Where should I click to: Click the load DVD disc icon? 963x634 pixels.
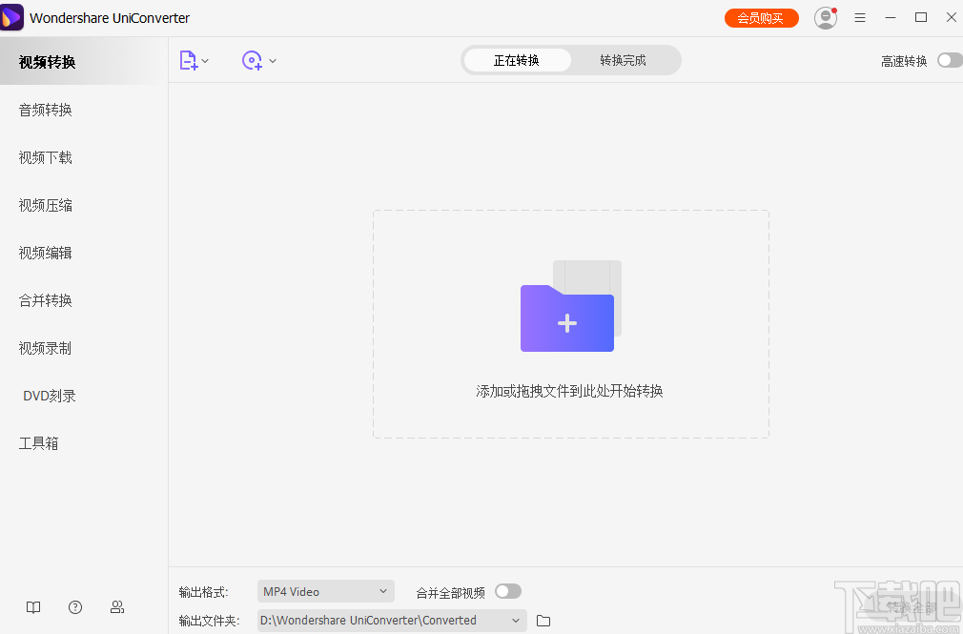252,60
